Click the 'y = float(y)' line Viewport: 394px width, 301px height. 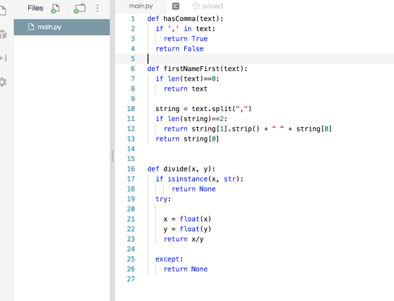pos(187,229)
